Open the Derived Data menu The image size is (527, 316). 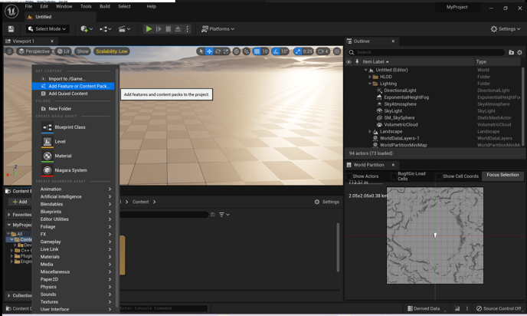[424, 308]
